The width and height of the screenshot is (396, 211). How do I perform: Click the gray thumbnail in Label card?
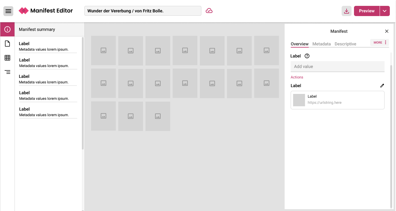(299, 100)
